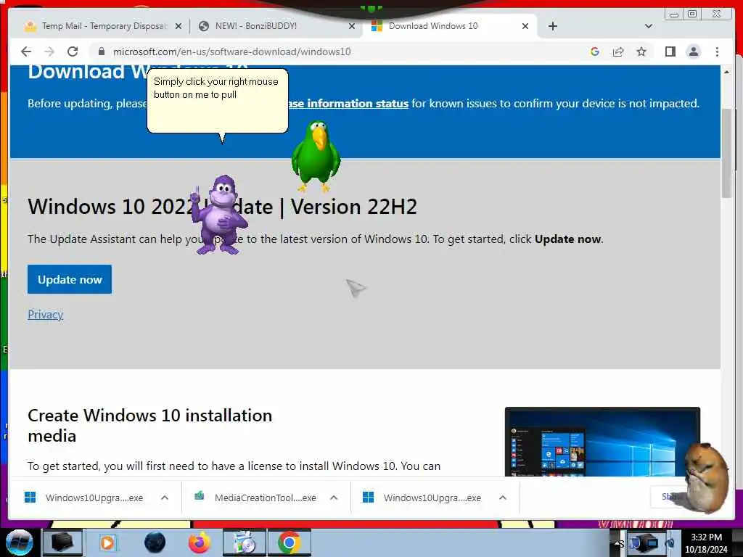743x557 pixels.
Task: Click the Windows 10 laptop image
Action: (602, 442)
